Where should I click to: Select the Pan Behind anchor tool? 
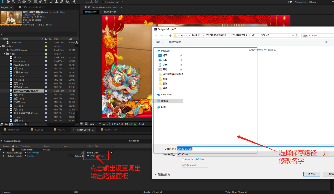[29, 2]
